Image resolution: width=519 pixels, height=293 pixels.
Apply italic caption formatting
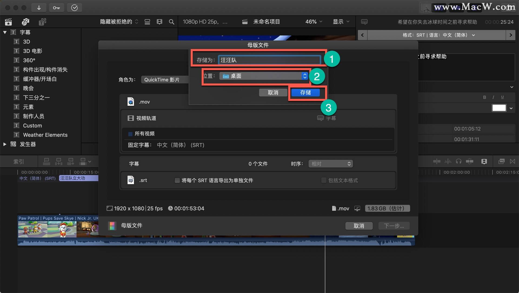(x=493, y=97)
